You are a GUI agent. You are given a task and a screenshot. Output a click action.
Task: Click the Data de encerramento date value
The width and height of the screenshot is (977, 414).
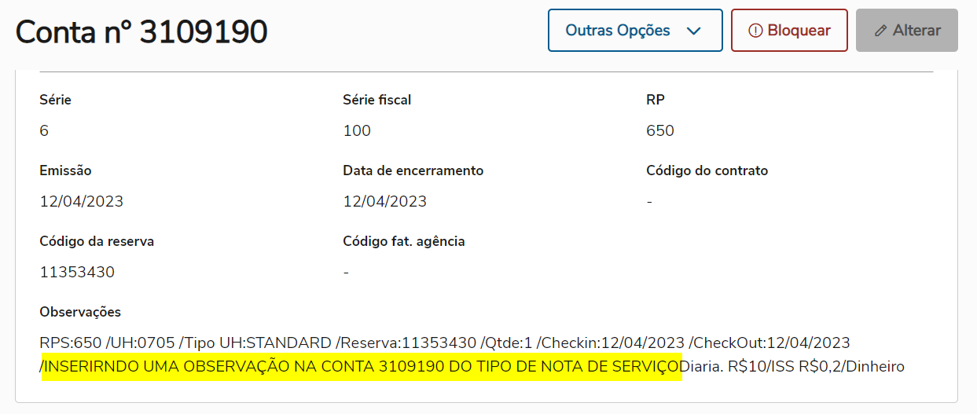pos(385,201)
